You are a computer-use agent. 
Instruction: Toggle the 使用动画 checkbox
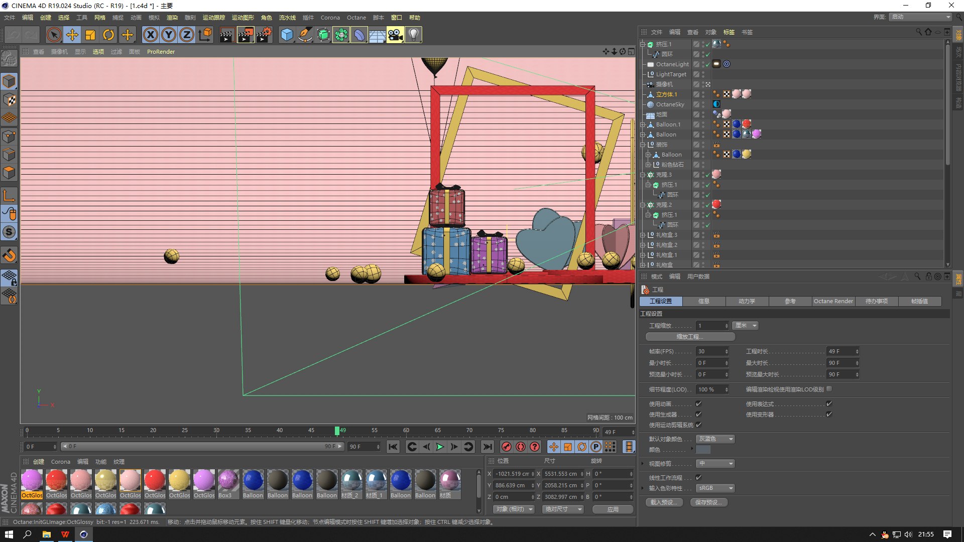pos(698,403)
